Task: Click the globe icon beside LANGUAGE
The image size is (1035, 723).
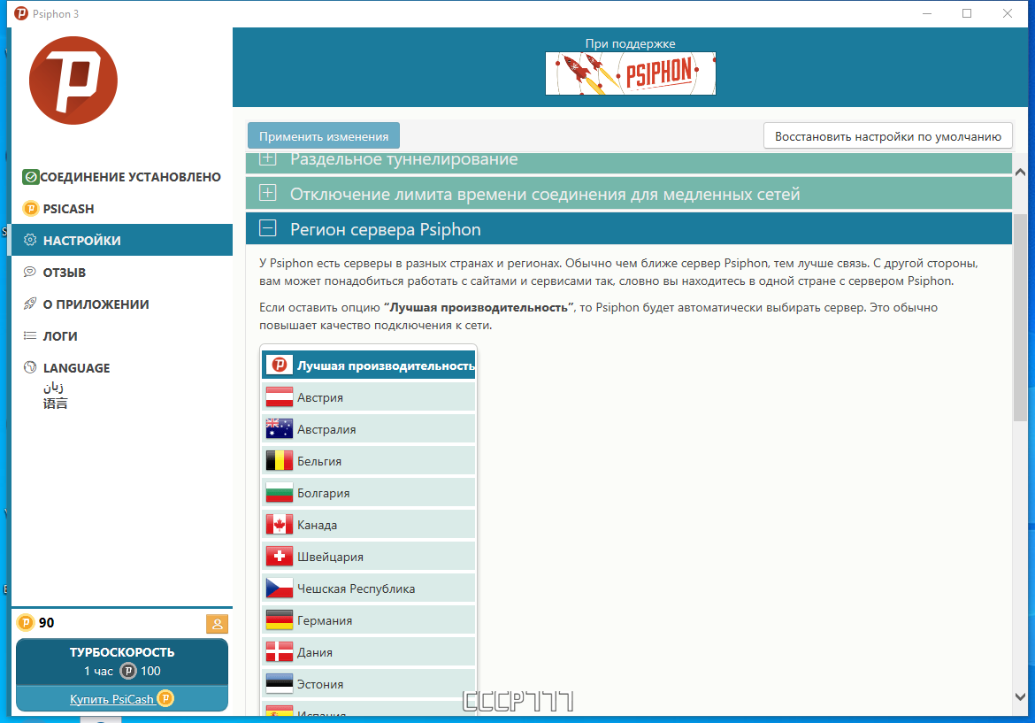Action: [30, 367]
